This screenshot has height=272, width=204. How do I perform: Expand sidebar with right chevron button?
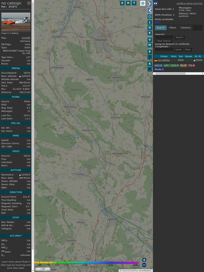tap(150, 3)
